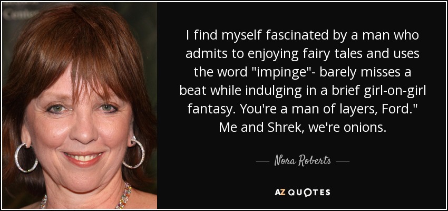448x211 pixels.
Task: Select the line starting "I find myself fascinated"
Action: pos(303,35)
